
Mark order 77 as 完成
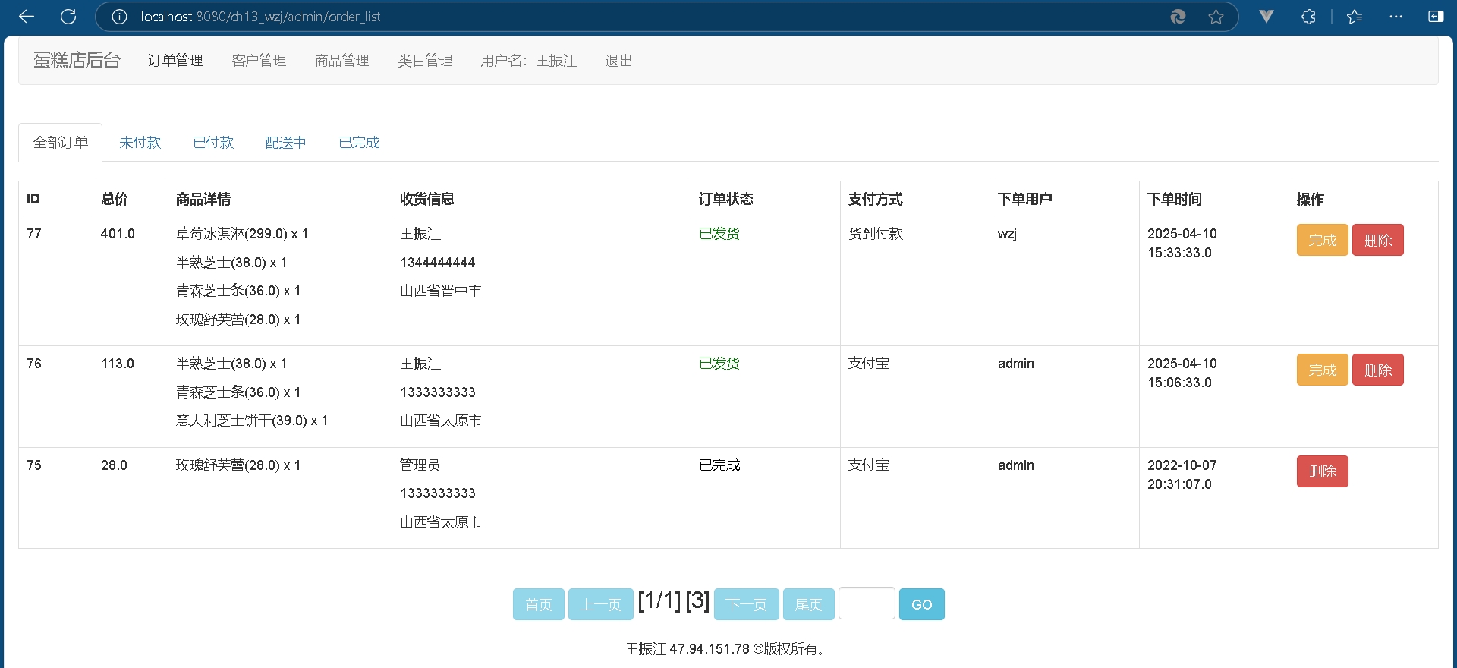point(1322,241)
